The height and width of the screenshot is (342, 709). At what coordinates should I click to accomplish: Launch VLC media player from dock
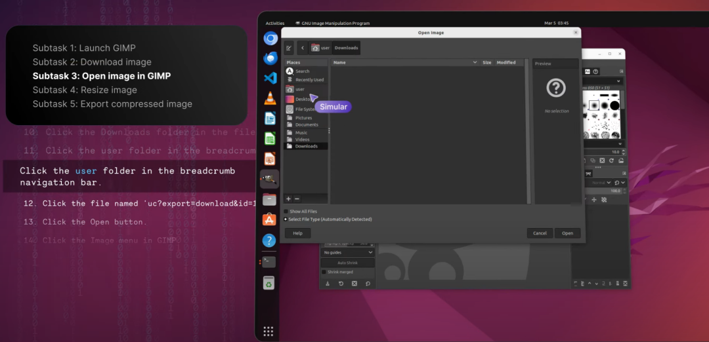tap(270, 98)
